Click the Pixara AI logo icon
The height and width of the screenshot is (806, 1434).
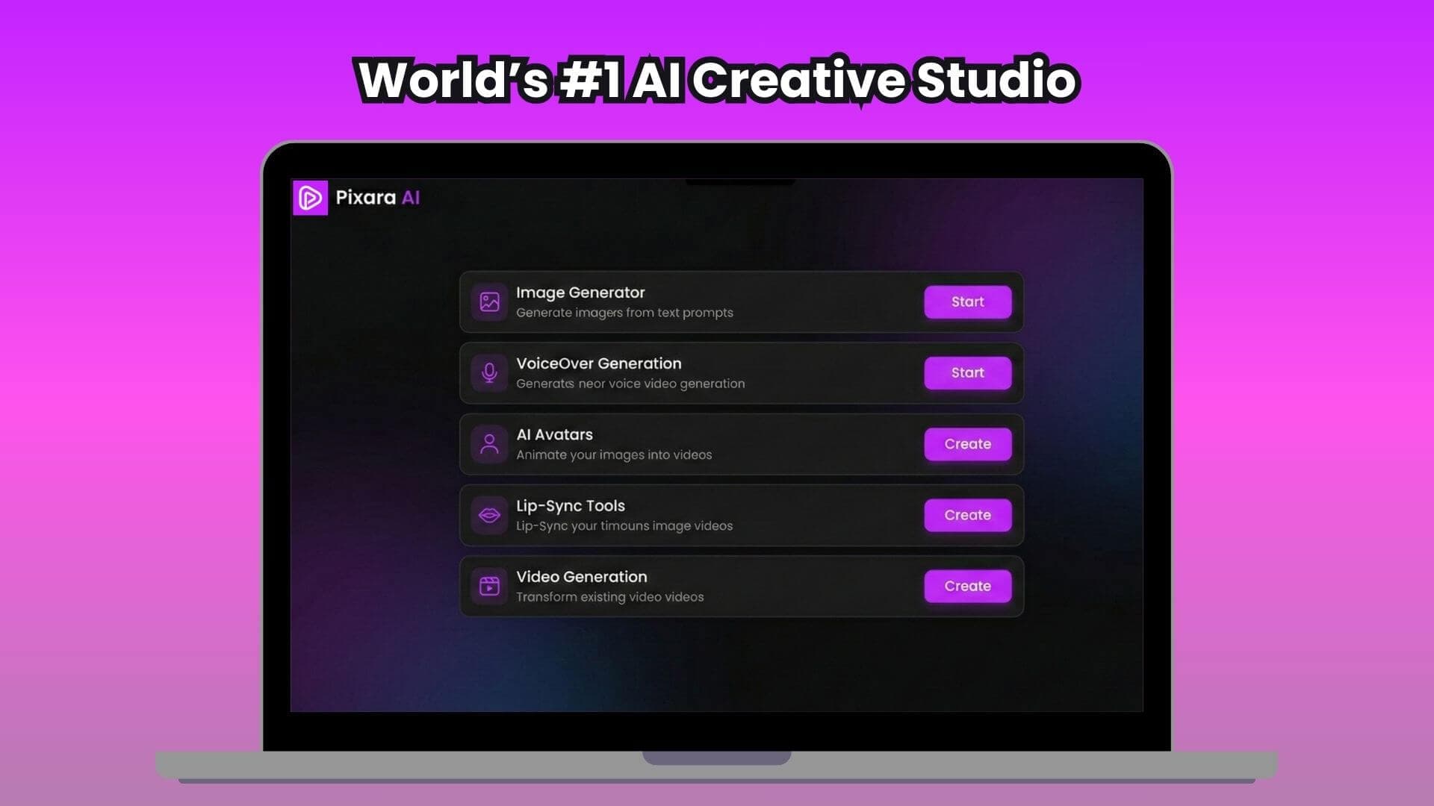(x=310, y=198)
